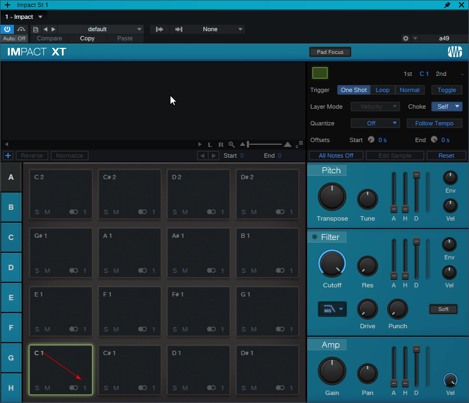
Task: Open the Quantize Off dropdown
Action: coord(375,123)
